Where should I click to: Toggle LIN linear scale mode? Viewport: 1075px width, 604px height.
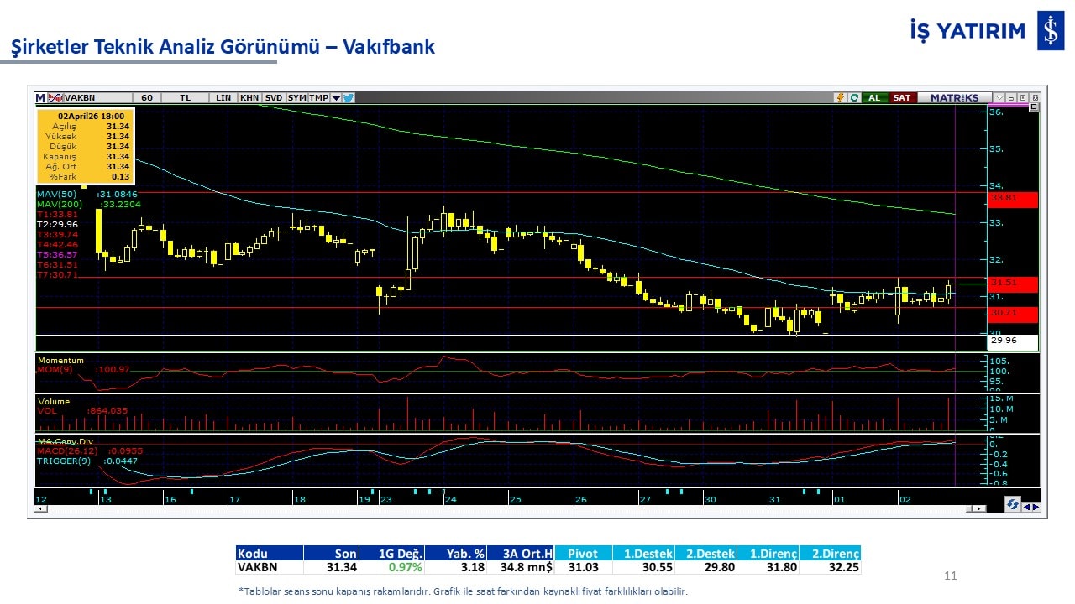tap(223, 98)
